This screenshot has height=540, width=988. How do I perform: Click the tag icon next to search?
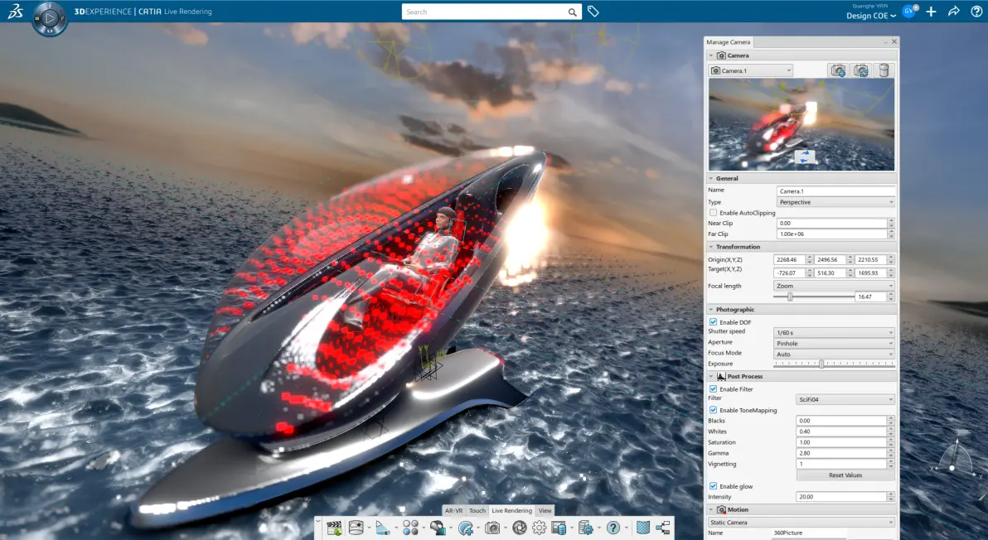[593, 12]
